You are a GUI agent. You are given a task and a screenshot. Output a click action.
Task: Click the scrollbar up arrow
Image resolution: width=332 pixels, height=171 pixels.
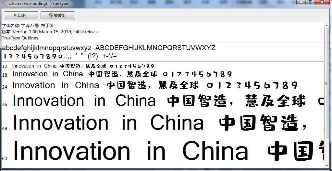(x=327, y=25)
